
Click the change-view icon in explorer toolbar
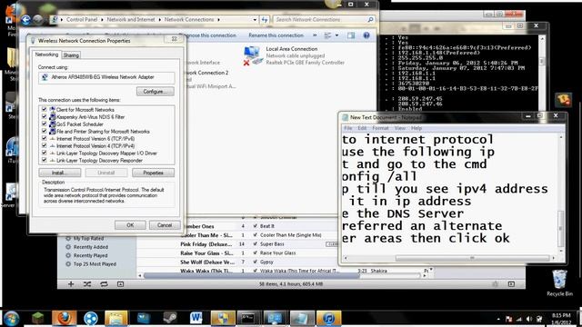327,35
